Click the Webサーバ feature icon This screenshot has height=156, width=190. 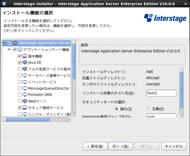coord(25,101)
